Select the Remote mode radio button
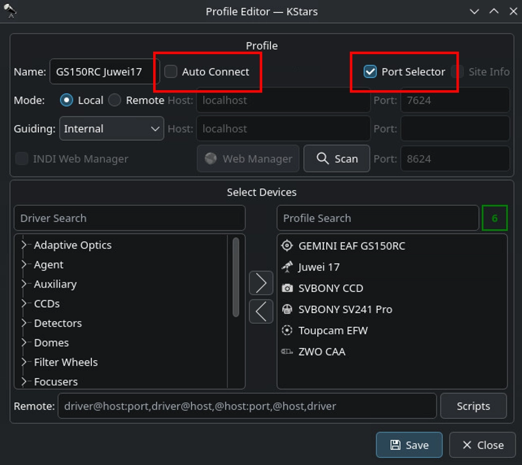 [x=115, y=100]
